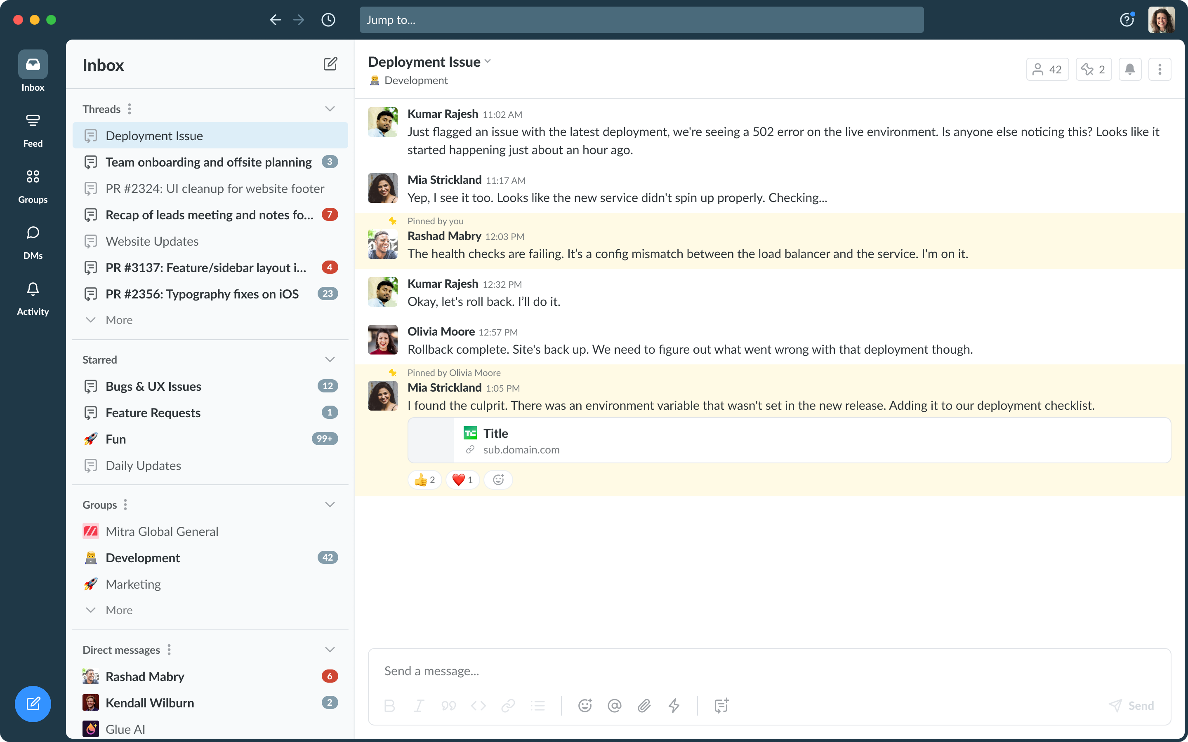Screen dimensions: 1188x742
Task: Add reaction with the smiley plus icon
Action: point(498,480)
